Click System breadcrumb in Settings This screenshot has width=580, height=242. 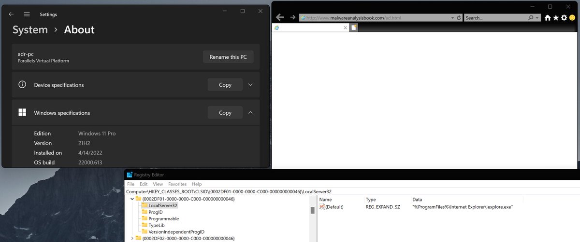click(30, 30)
